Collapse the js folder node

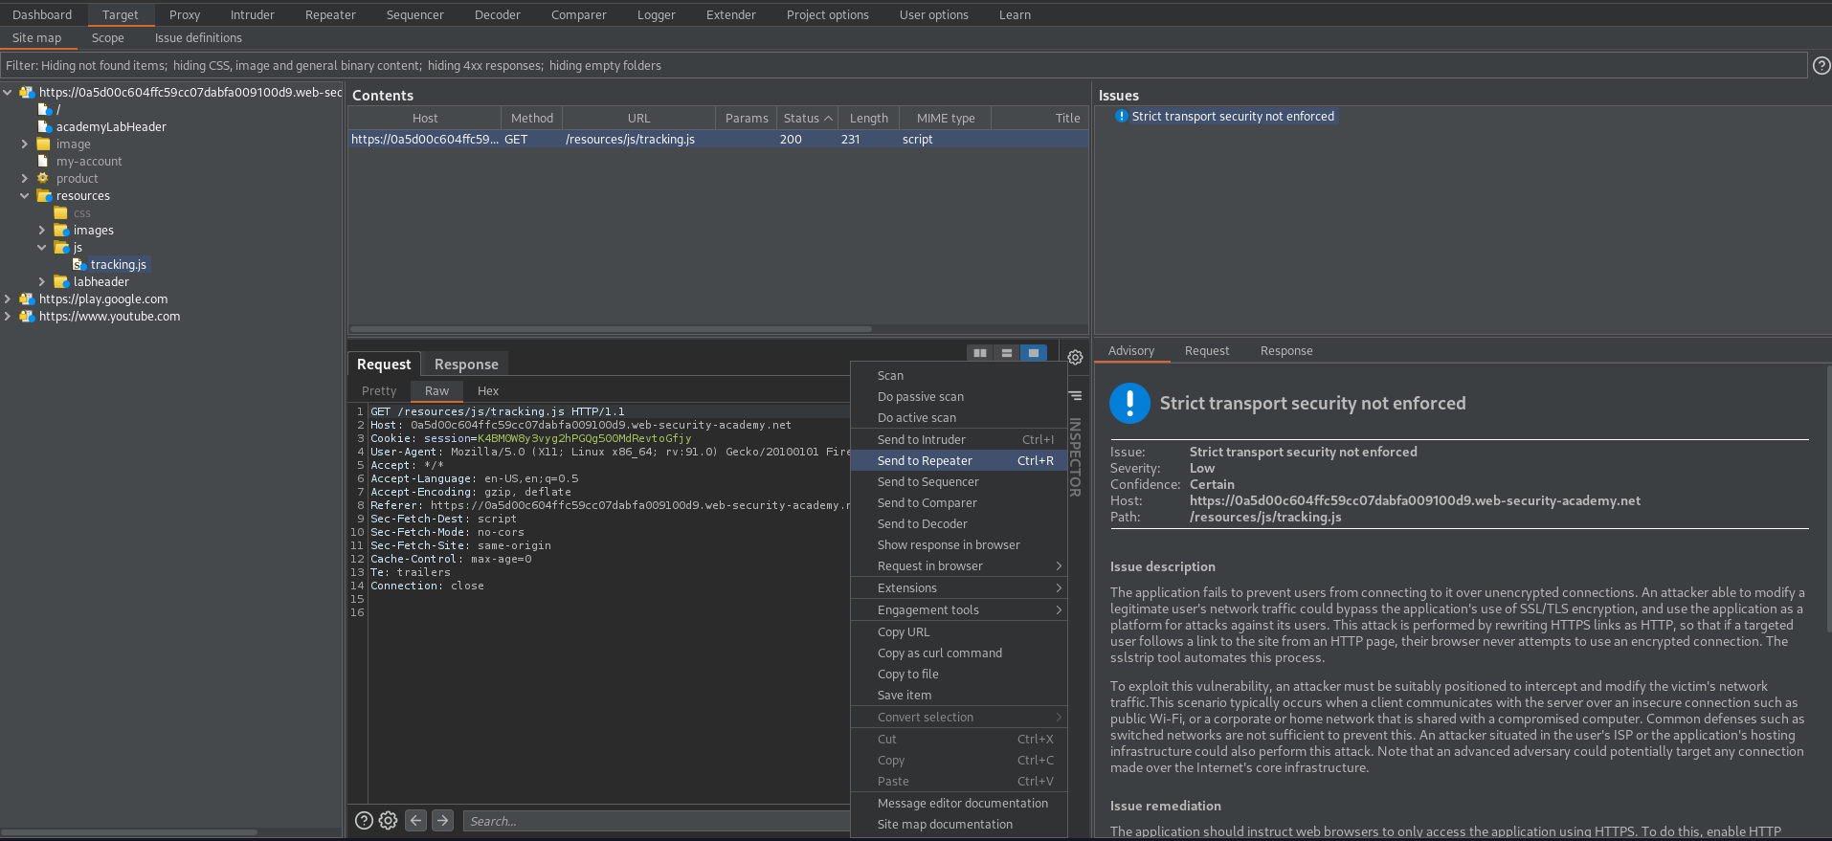(x=42, y=247)
